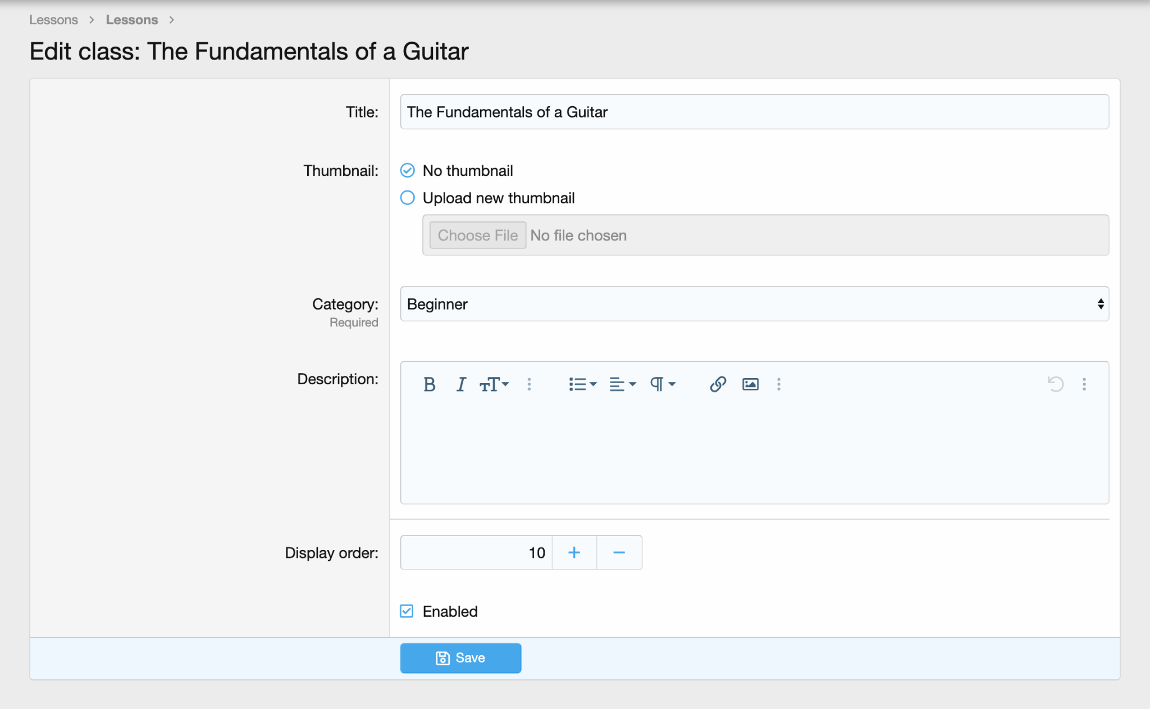
Task: Select Upload new thumbnail radio option
Action: click(x=408, y=198)
